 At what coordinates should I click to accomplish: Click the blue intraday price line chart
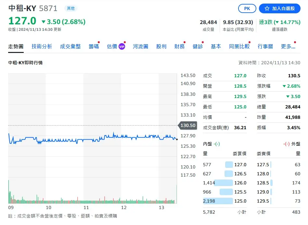click(x=97, y=139)
